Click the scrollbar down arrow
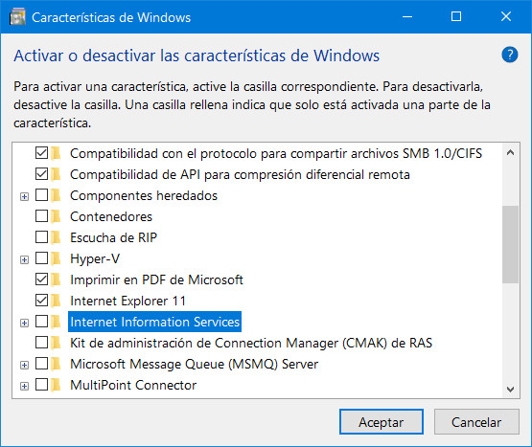 (510, 389)
